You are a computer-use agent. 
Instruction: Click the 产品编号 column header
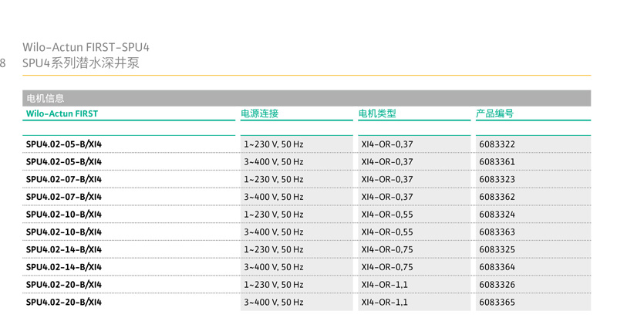click(x=494, y=113)
